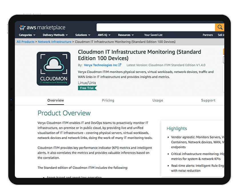238x195 pixels.
Task: Click the product title heading
Action: click(x=139, y=55)
